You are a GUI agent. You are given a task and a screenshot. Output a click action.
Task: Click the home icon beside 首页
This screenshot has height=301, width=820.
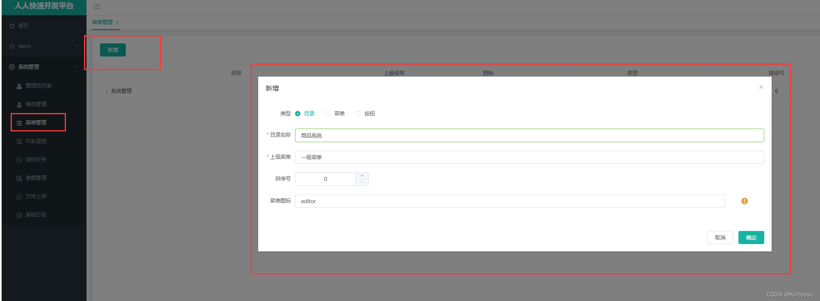pos(12,26)
